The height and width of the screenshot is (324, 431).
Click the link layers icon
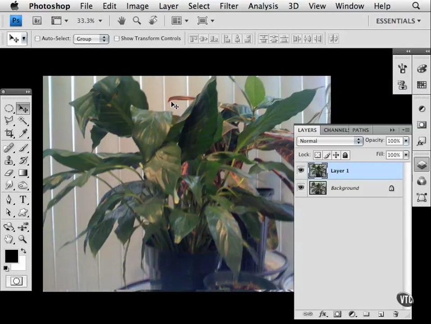tap(308, 314)
